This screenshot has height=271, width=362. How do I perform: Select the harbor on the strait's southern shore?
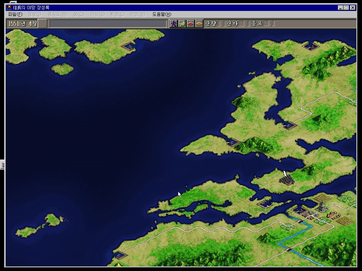[x=266, y=204]
